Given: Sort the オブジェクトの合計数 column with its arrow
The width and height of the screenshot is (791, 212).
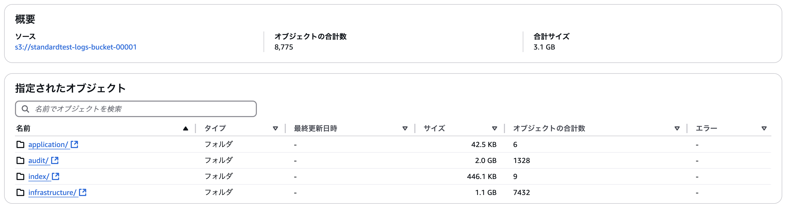Looking at the screenshot, I should coord(677,128).
